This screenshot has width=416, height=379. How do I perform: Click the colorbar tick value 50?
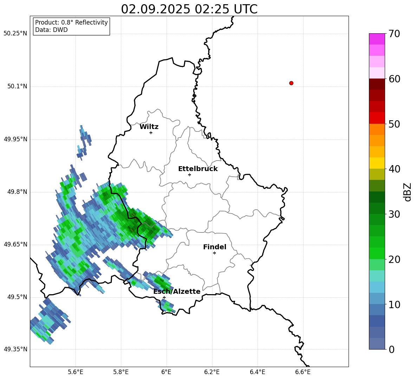tap(394, 124)
